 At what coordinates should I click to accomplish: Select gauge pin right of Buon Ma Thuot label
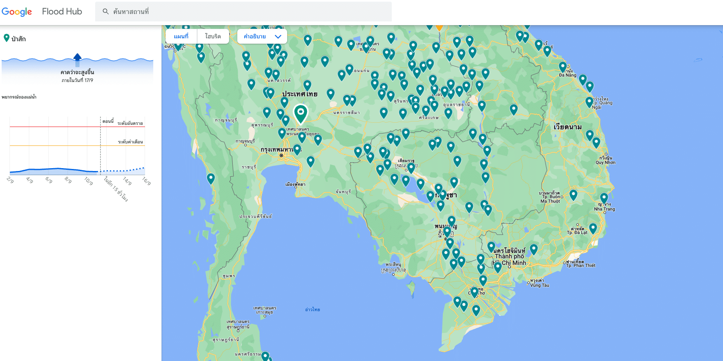click(573, 195)
